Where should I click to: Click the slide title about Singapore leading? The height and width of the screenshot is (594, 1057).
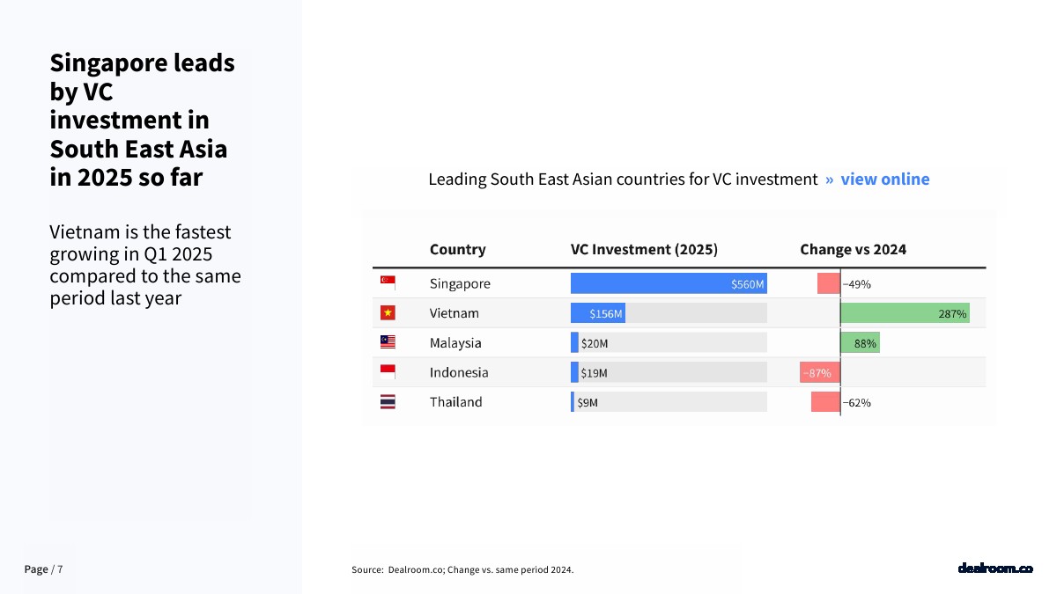click(142, 120)
